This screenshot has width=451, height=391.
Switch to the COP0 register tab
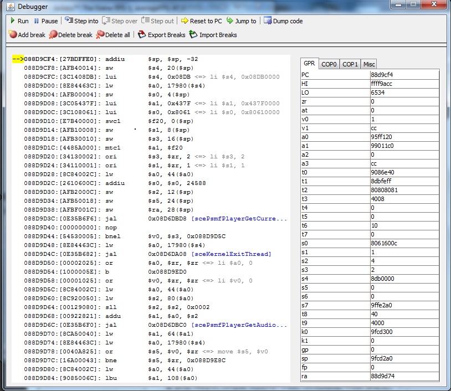pyautogui.click(x=329, y=64)
